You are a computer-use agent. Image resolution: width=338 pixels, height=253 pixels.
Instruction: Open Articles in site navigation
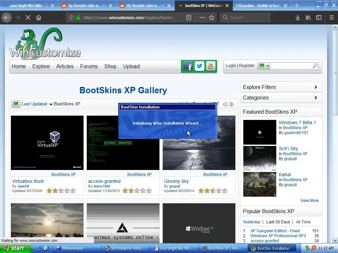[65, 66]
